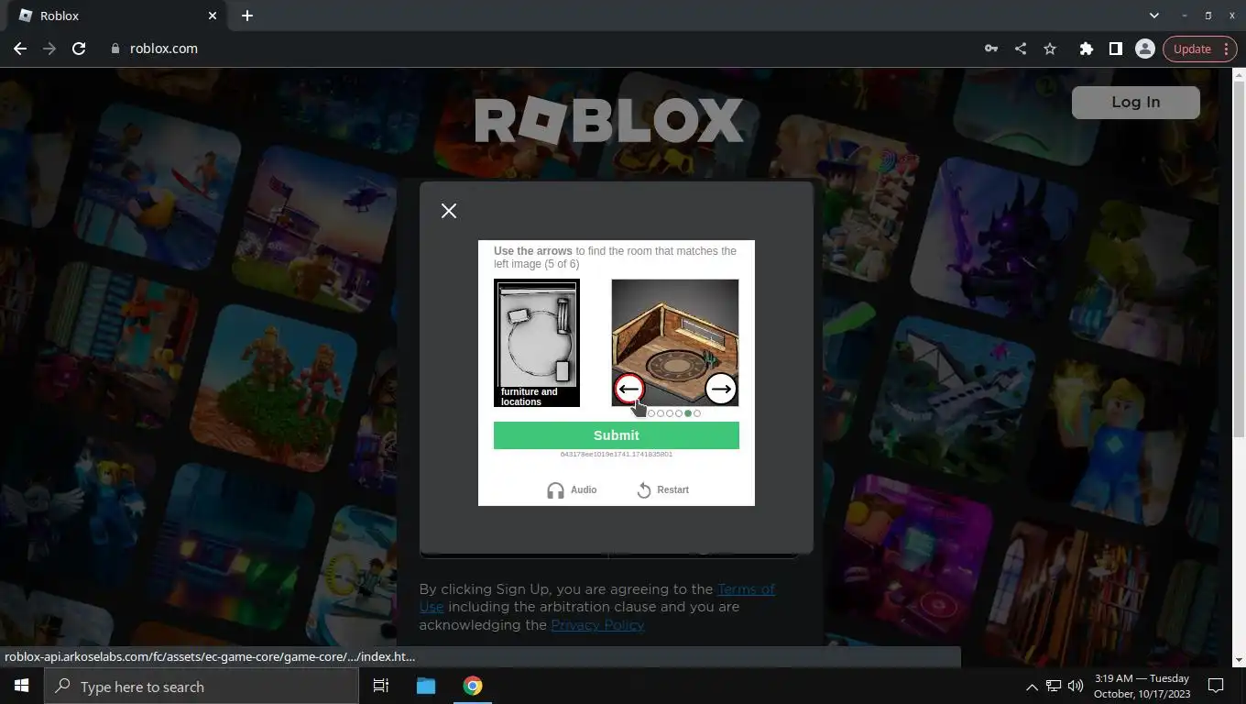Click the green fifth progress dot
The image size is (1246, 704).
688,413
